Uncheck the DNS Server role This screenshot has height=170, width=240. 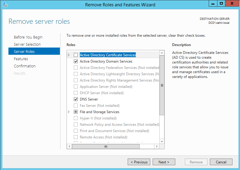pyautogui.click(x=76, y=99)
